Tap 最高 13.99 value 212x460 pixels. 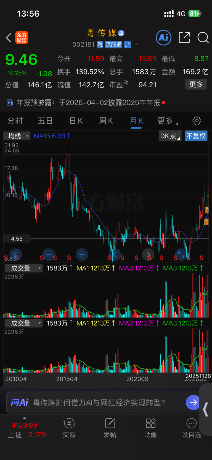pos(147,59)
